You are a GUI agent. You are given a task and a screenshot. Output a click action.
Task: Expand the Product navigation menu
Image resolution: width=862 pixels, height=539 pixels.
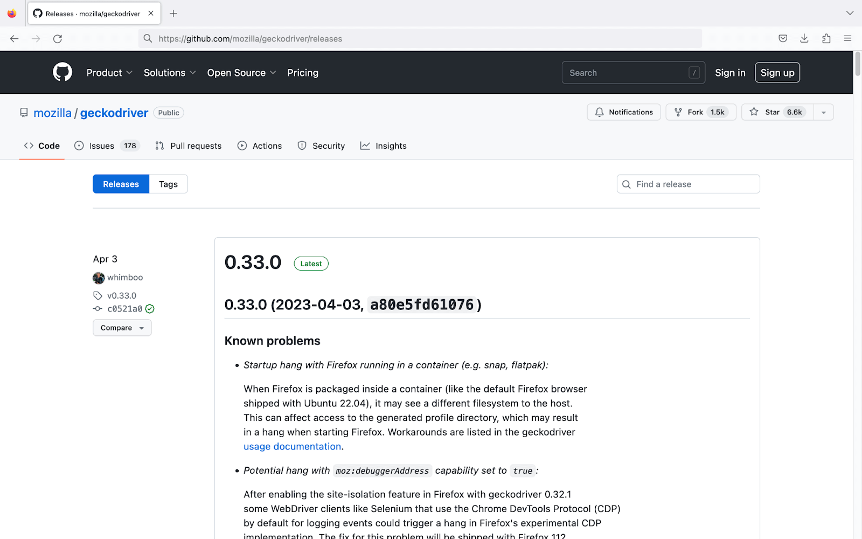[x=109, y=73]
